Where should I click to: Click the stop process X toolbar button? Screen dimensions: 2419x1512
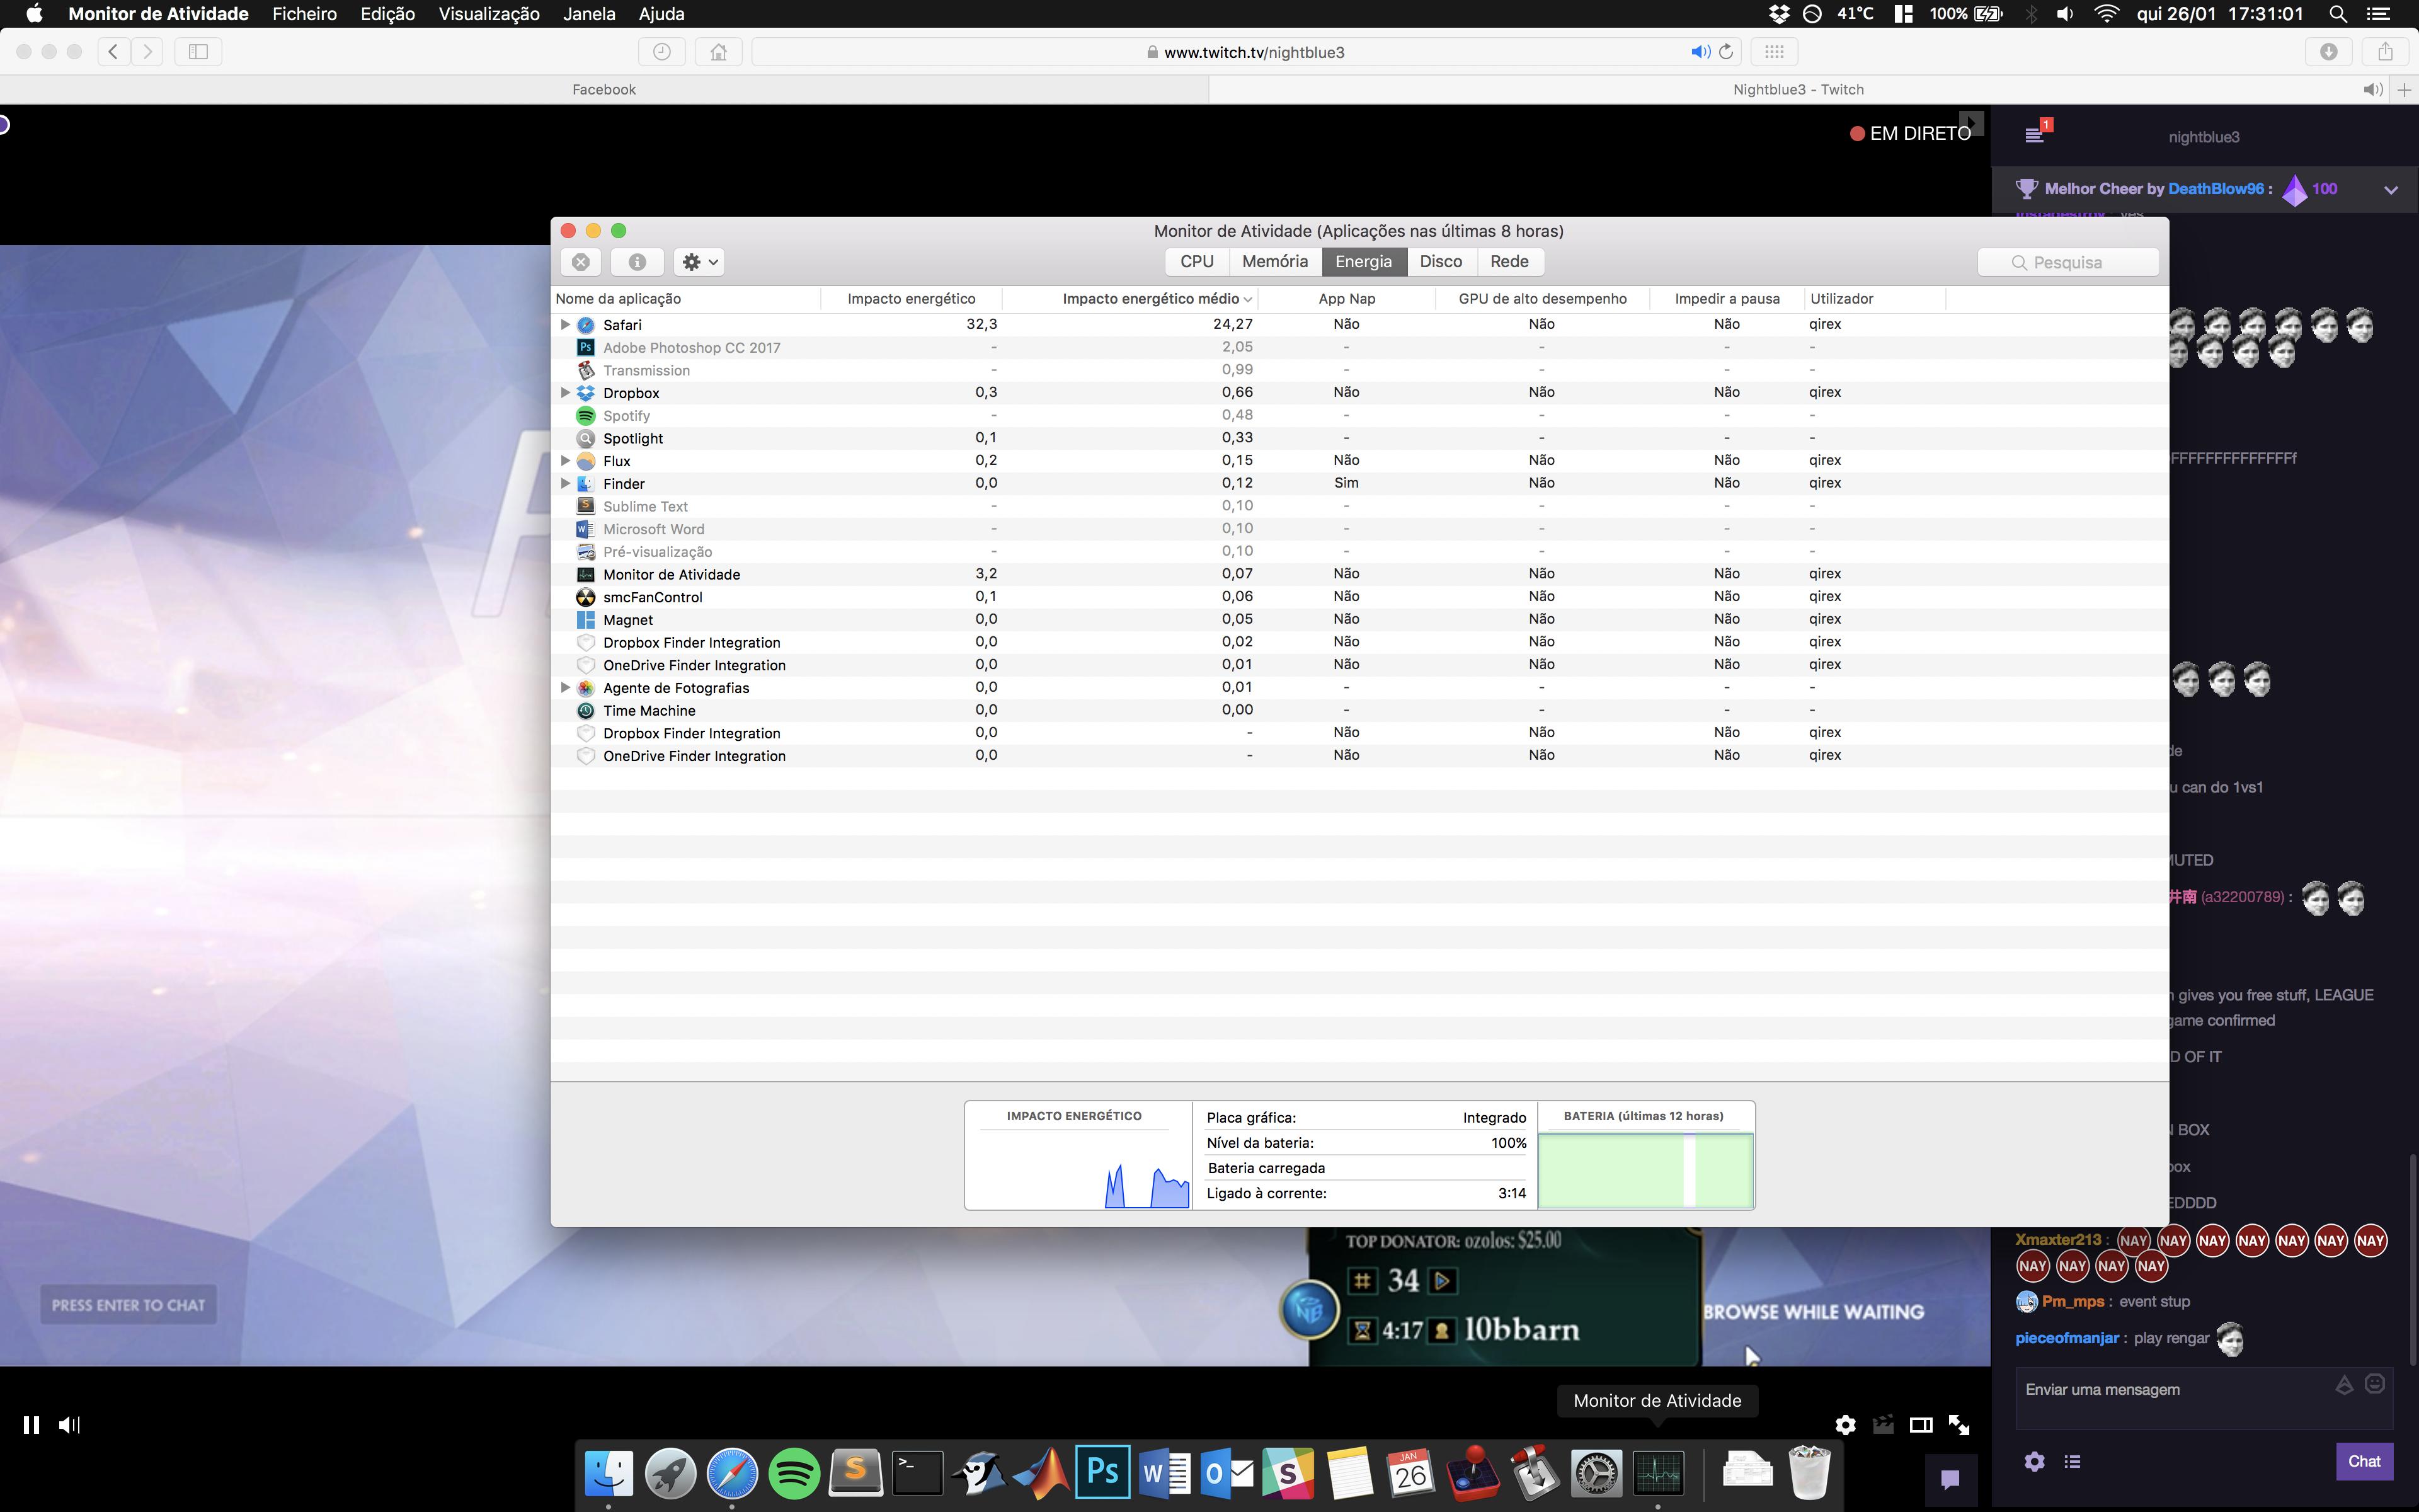pyautogui.click(x=581, y=262)
